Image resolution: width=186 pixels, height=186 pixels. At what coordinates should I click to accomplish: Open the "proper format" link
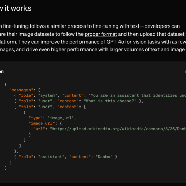pyautogui.click(x=101, y=34)
